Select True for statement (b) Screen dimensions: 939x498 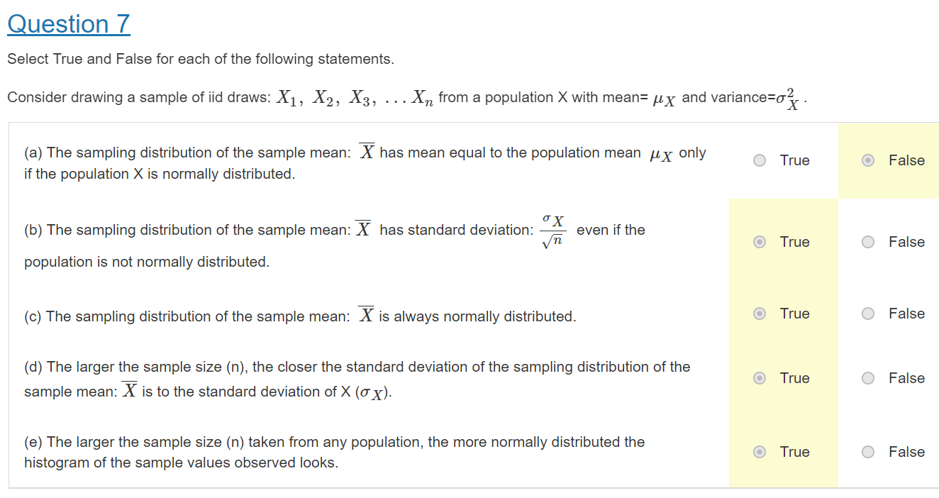(760, 242)
